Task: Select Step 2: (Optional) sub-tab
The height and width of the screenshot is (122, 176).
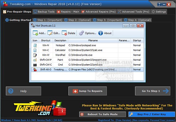Action: point(78,20)
